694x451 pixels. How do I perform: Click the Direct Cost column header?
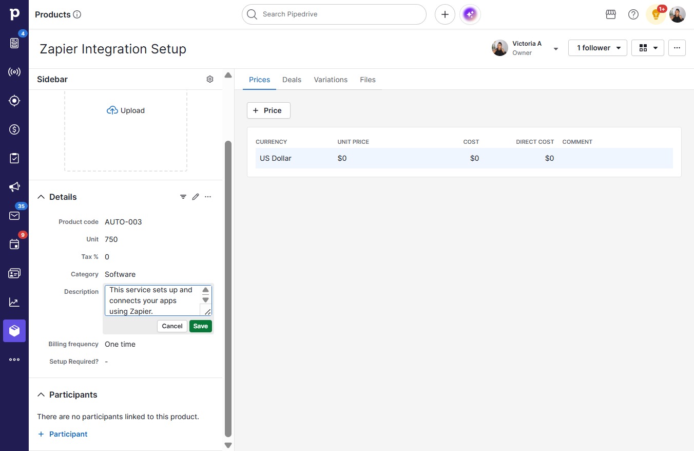click(535, 142)
